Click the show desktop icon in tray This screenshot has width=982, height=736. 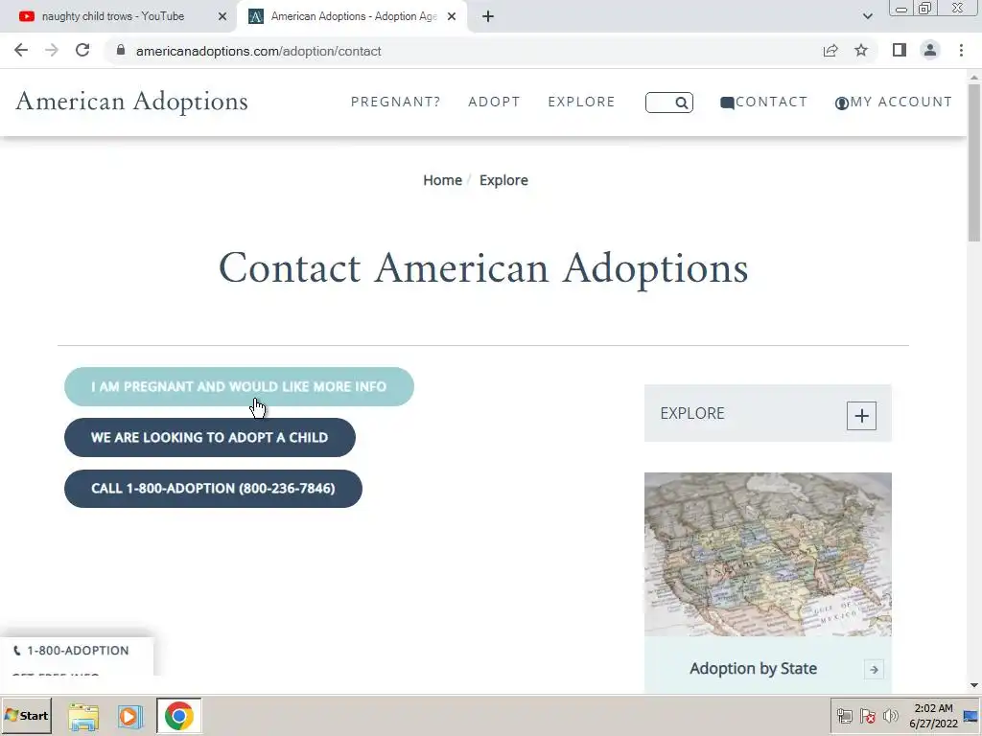point(971,716)
